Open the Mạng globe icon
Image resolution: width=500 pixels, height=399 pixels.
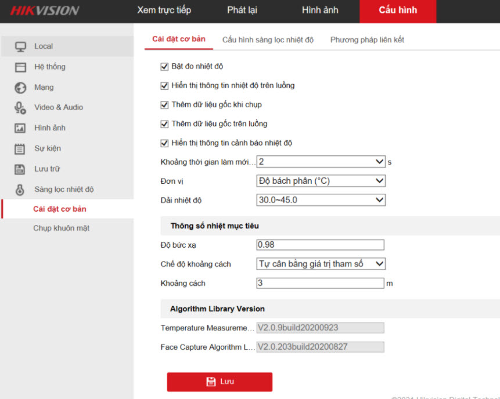pos(20,88)
